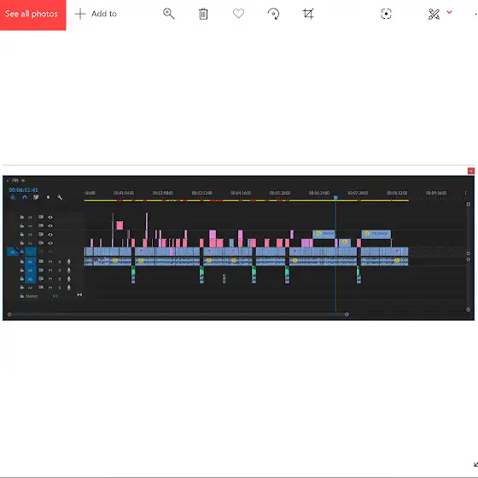Open the Add to menu
Viewport: 478px width, 478px height.
pos(96,14)
